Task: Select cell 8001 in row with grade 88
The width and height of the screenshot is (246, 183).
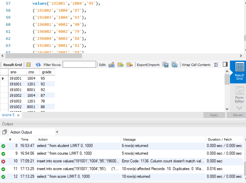Action: point(33,107)
